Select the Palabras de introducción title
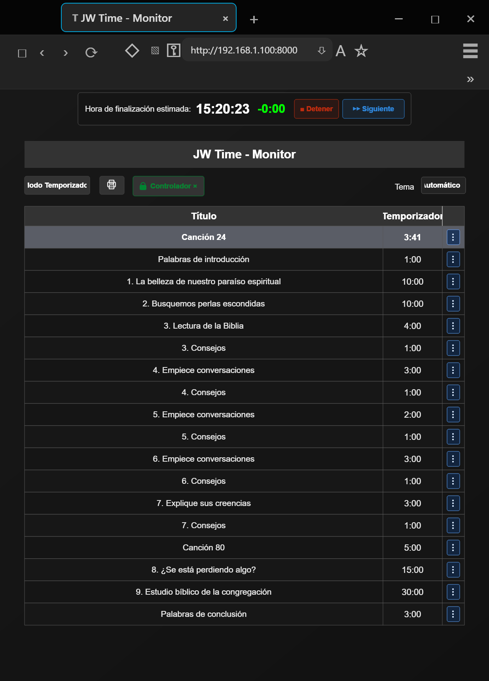The width and height of the screenshot is (489, 681). tap(204, 259)
